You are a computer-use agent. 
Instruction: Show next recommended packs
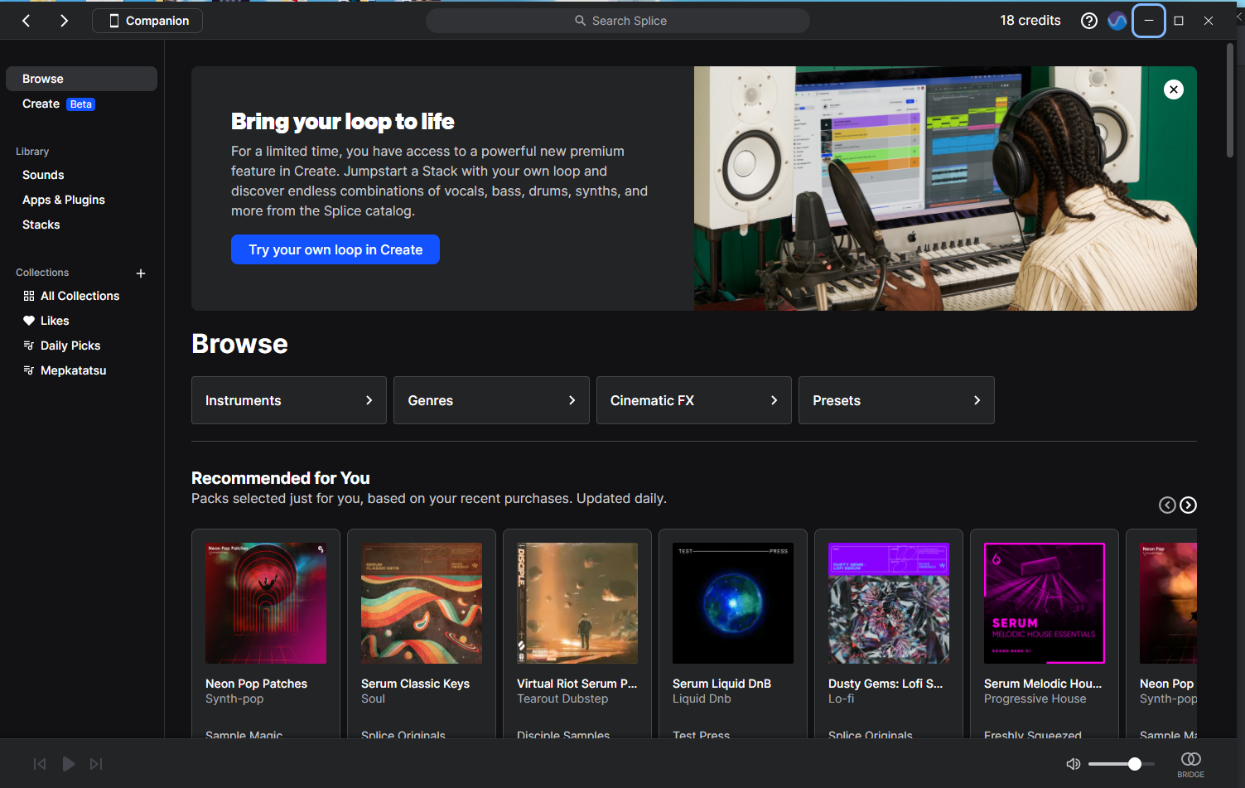pos(1188,505)
